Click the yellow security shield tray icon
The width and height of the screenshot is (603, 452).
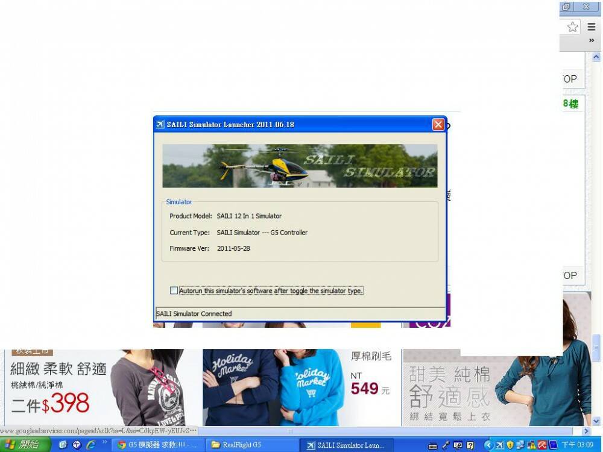coord(510,445)
